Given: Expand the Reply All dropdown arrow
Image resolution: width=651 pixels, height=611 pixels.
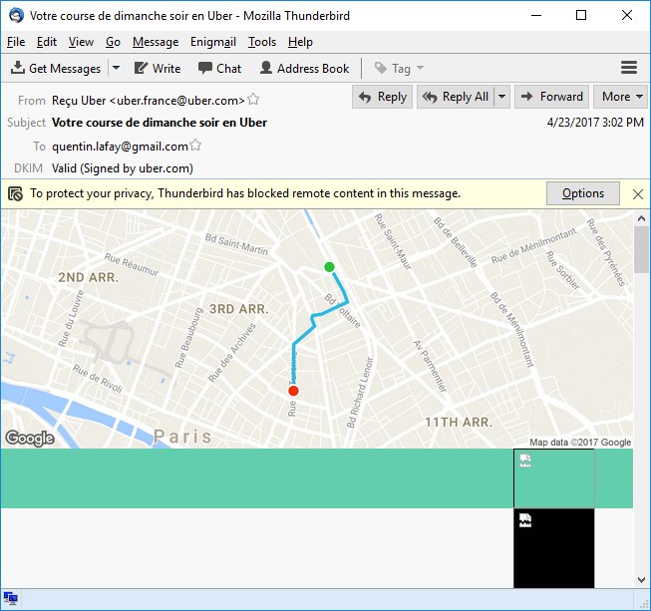Looking at the screenshot, I should click(501, 97).
